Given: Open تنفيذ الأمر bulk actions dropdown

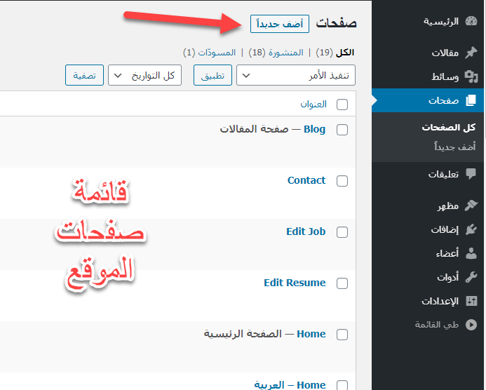Looking at the screenshot, I should (296, 75).
